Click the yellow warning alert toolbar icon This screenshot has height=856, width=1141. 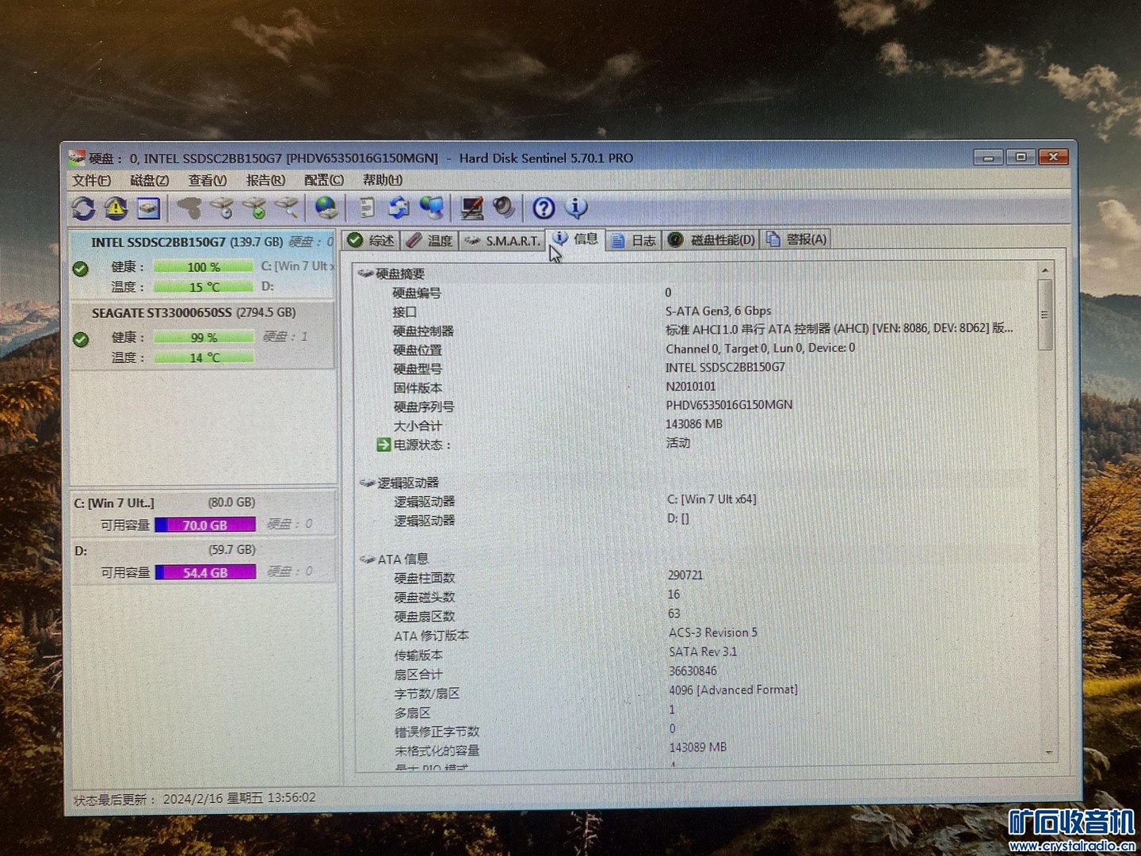click(116, 208)
